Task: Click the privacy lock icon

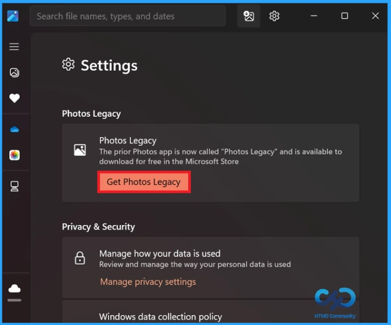Action: pos(80,258)
